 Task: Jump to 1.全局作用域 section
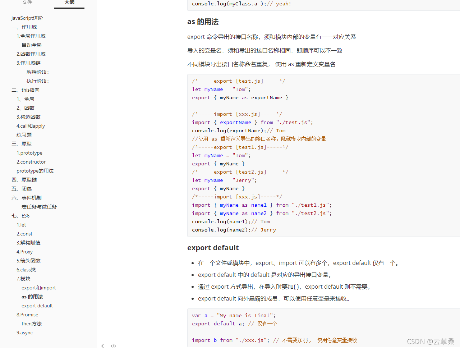point(31,36)
